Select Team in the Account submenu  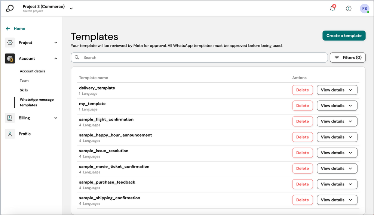click(24, 81)
